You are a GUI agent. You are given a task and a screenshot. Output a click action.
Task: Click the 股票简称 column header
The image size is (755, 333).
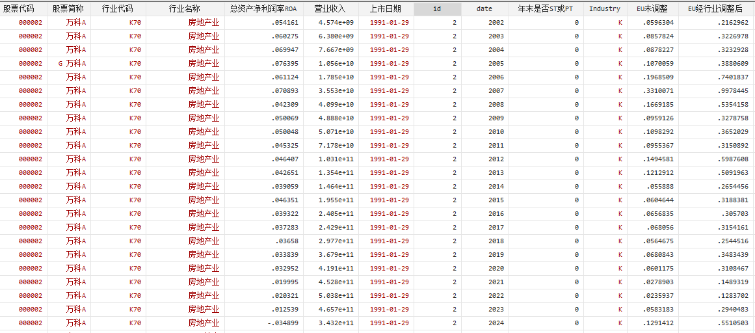coord(68,9)
